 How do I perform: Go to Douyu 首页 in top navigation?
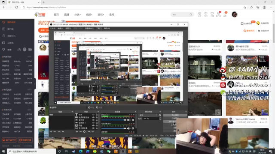(56, 15)
